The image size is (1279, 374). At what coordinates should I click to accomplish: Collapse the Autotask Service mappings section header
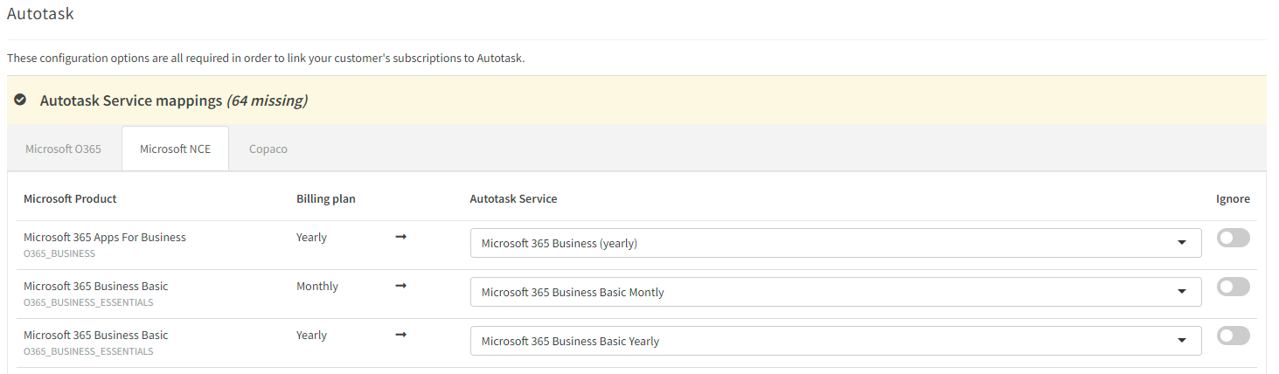[x=173, y=100]
